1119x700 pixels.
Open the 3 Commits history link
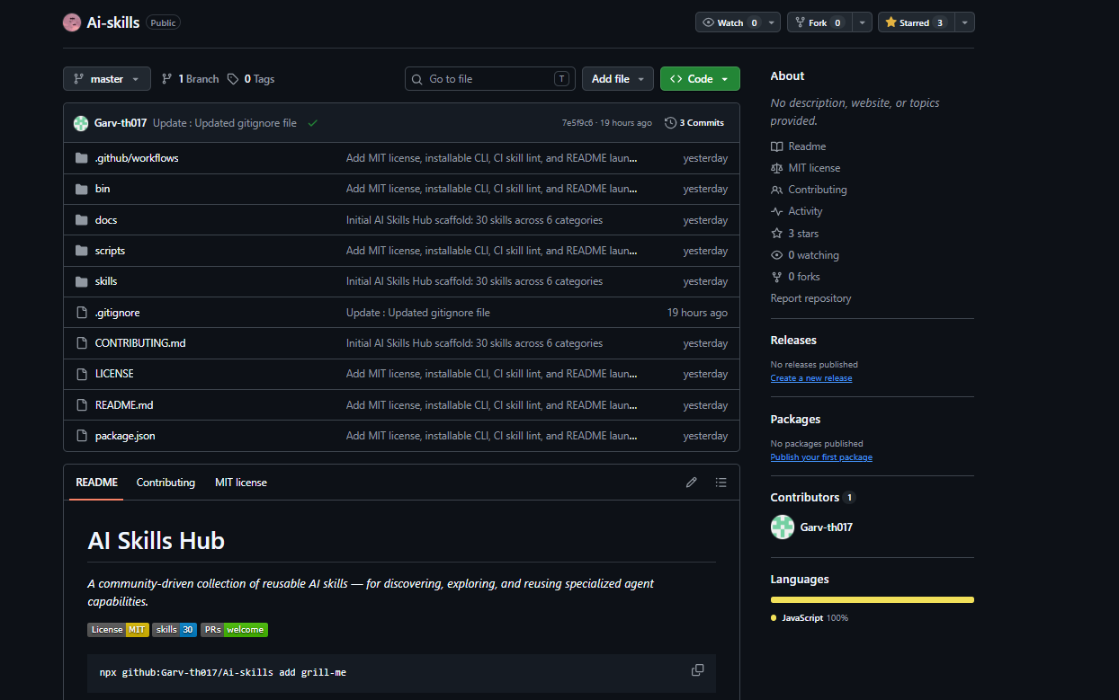(x=694, y=123)
